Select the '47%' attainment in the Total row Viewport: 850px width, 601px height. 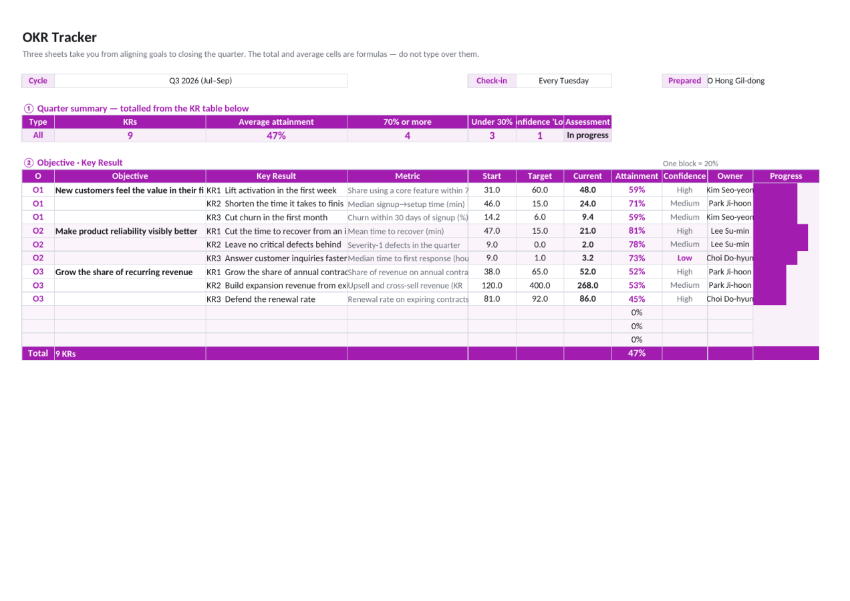tap(637, 353)
